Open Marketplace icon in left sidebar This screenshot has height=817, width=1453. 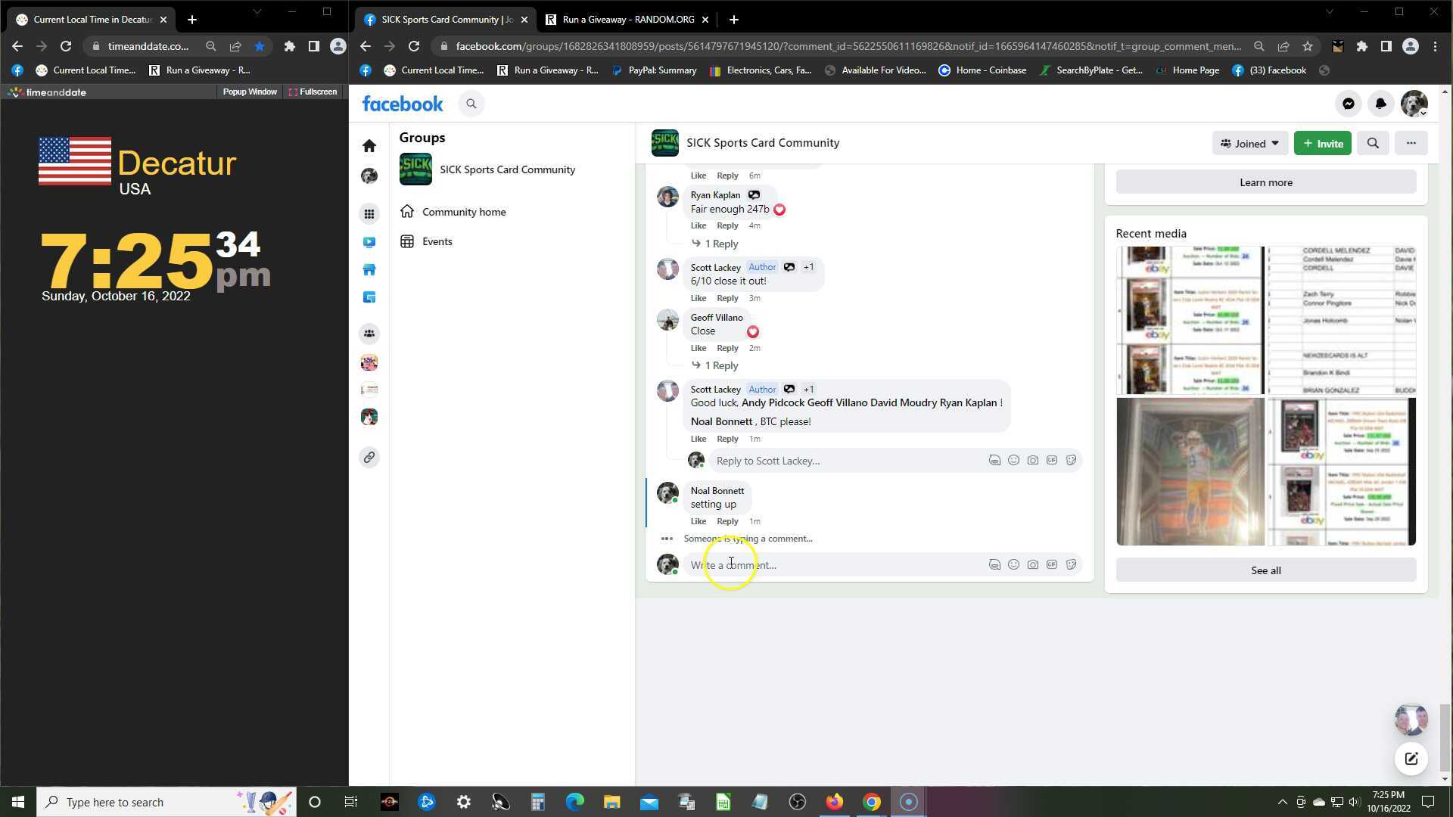pyautogui.click(x=369, y=270)
